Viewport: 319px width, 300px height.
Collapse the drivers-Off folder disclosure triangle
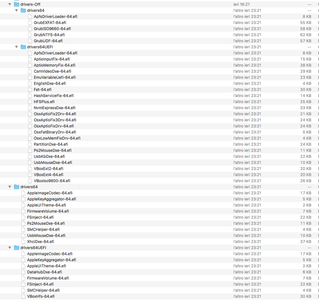click(x=10, y=4)
